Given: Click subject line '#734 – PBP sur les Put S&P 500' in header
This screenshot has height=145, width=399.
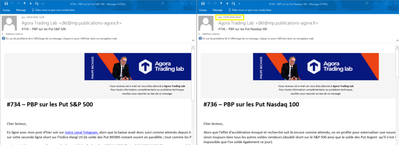Looking at the screenshot, I should click(x=44, y=29).
